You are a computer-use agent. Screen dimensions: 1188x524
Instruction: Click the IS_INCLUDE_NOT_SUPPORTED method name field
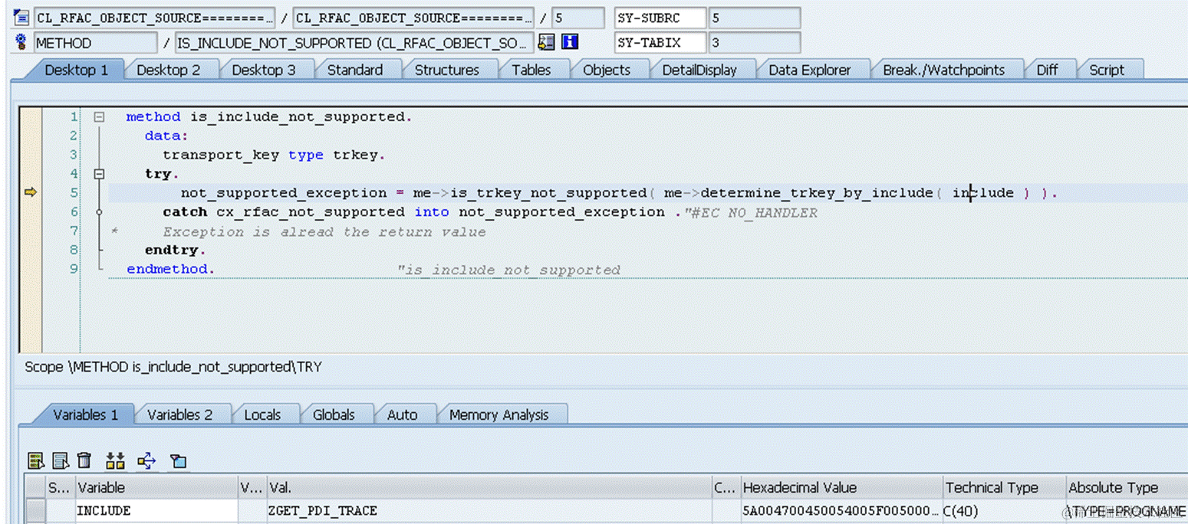[354, 43]
